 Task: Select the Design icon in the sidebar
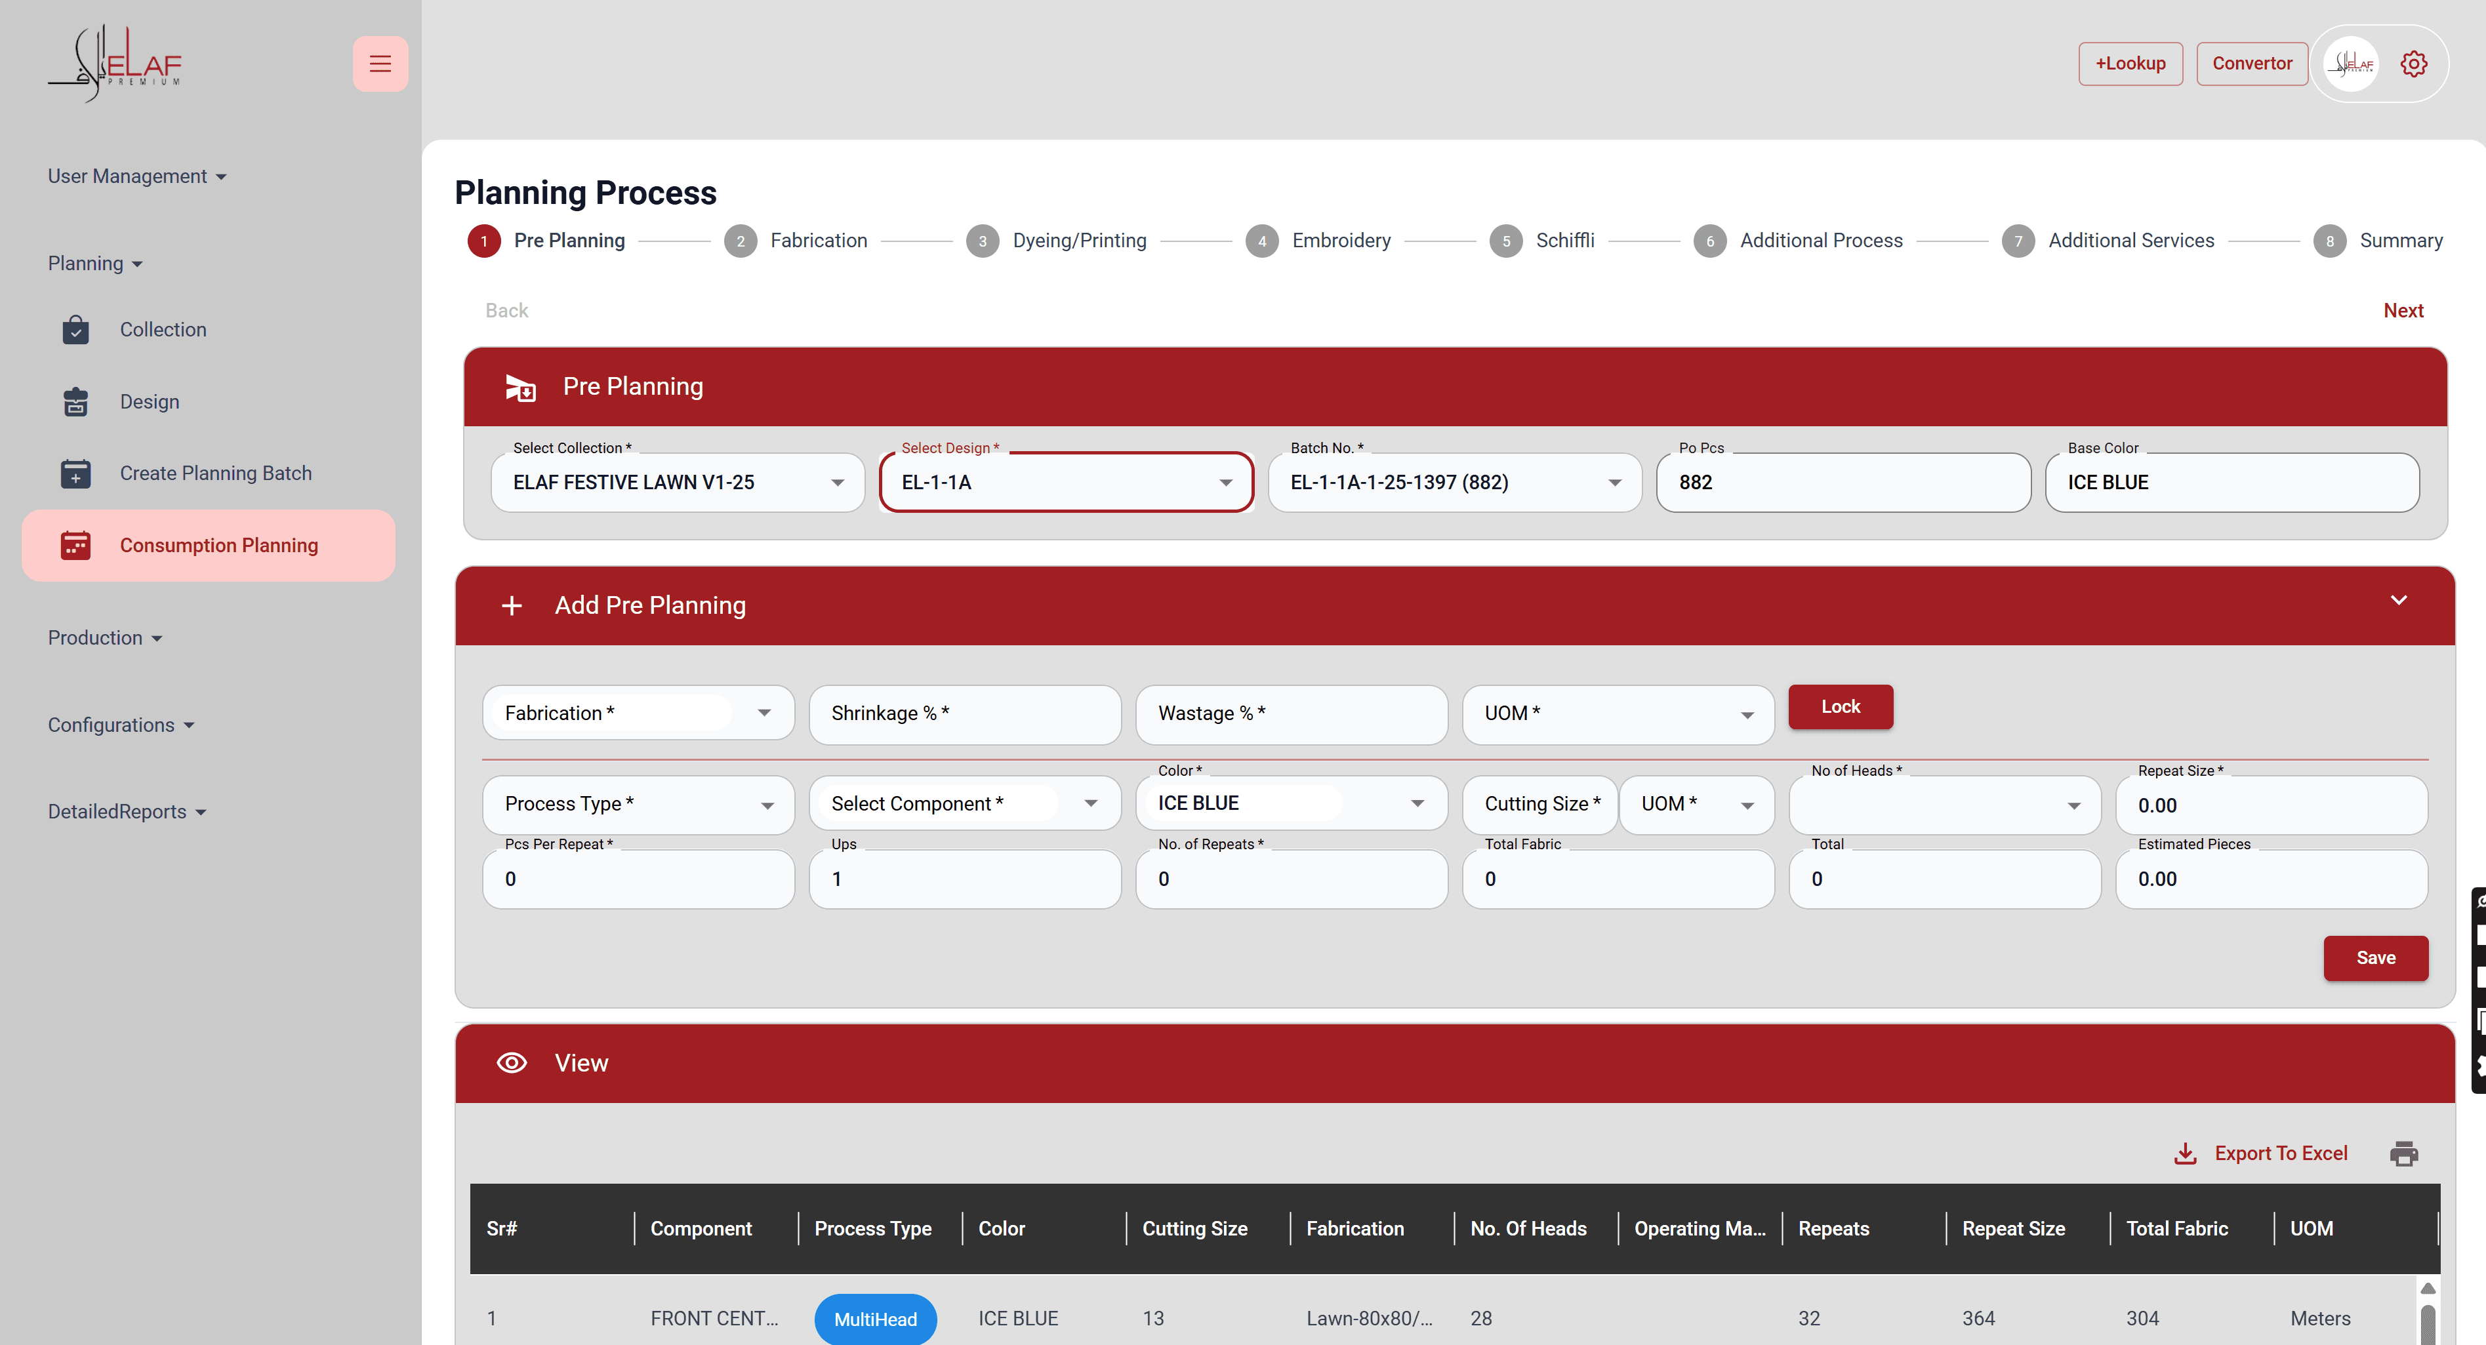(x=75, y=401)
